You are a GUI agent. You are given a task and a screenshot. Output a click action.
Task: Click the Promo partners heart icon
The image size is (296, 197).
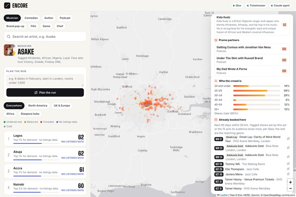216,40
